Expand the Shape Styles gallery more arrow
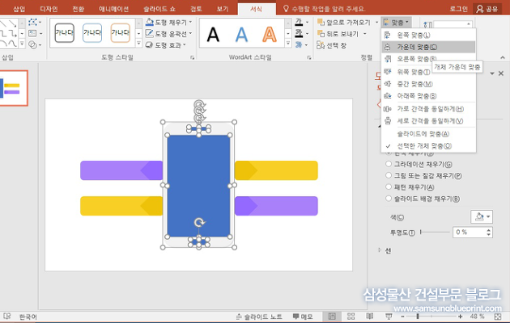This screenshot has width=510, height=323. pyautogui.click(x=139, y=44)
